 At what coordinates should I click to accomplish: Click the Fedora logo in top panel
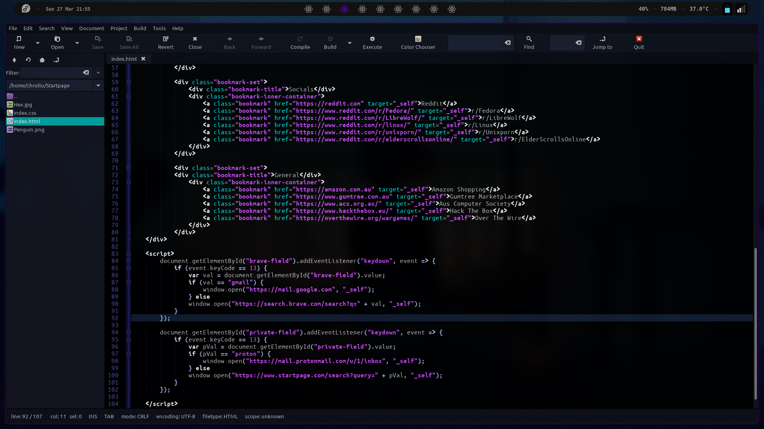(26, 9)
